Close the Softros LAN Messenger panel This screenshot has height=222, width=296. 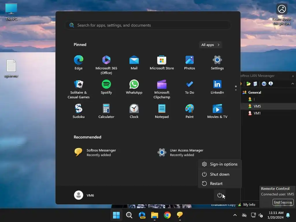[293, 76]
